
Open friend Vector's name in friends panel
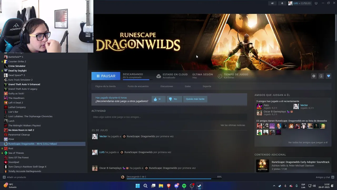click(304, 105)
